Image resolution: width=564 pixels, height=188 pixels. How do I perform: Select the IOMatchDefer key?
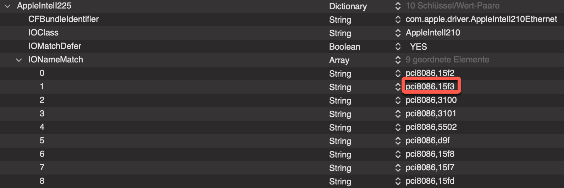(55, 46)
